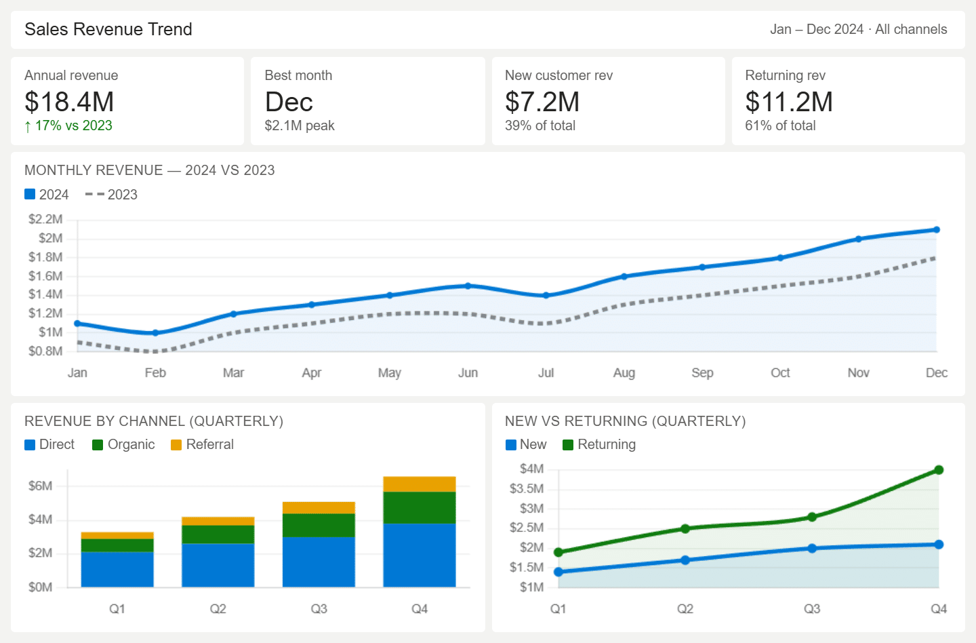976x643 pixels.
Task: Click the '61% of total' text
Action: tap(780, 125)
